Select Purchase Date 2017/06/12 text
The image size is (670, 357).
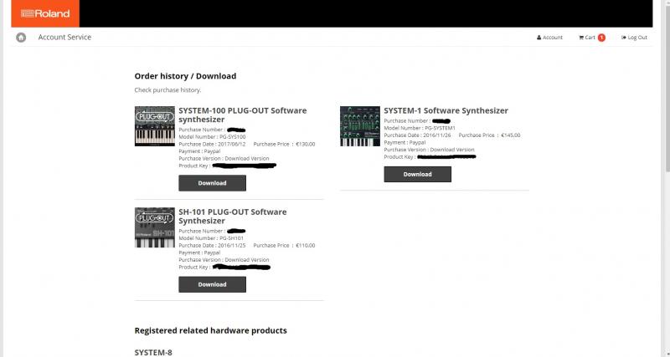coord(212,144)
